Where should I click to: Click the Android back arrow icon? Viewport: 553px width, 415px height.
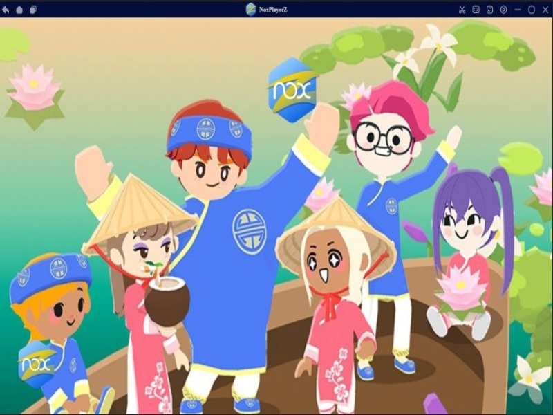pyautogui.click(x=6, y=10)
